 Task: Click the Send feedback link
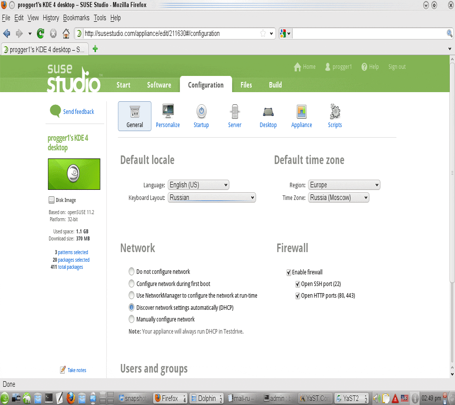tap(79, 111)
